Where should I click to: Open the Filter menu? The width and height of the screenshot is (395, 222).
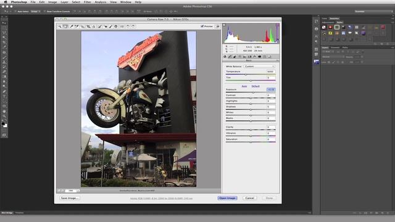(x=87, y=2)
